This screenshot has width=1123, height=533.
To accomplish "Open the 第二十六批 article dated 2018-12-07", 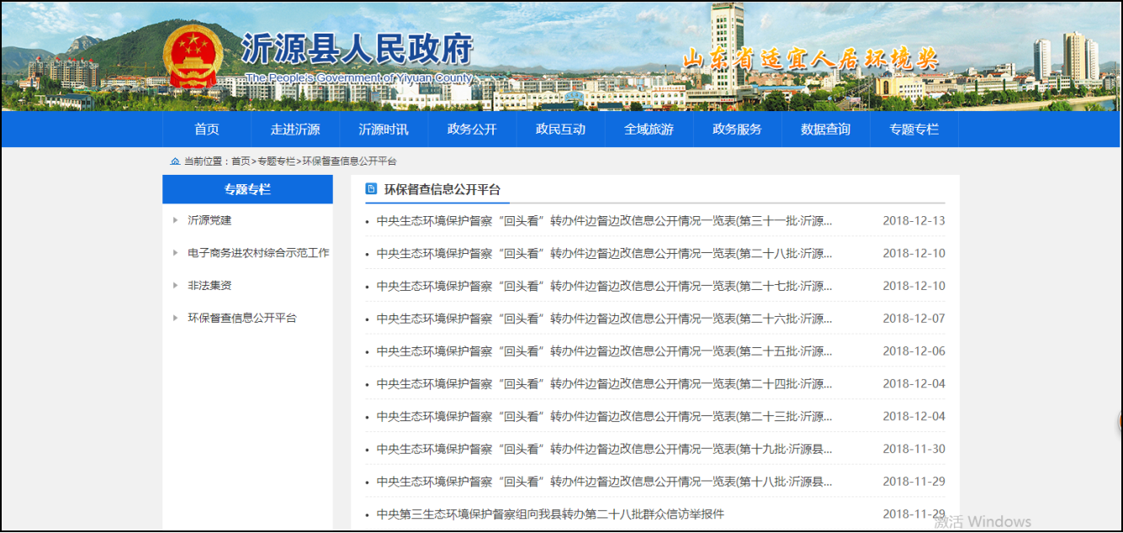I will point(604,319).
